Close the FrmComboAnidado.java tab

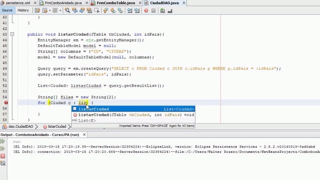coord(86,3)
